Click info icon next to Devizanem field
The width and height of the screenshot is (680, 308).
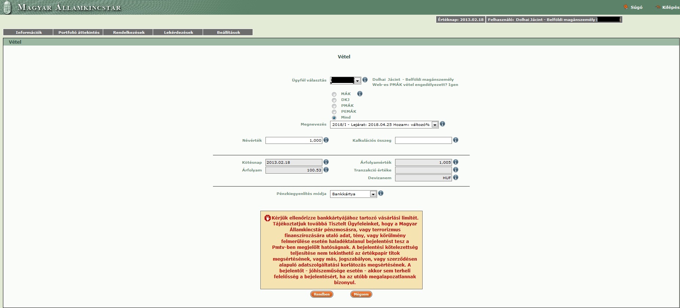click(456, 177)
